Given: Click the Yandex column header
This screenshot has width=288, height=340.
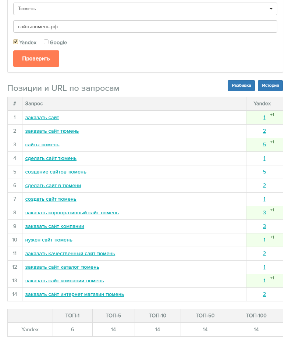Looking at the screenshot, I should [x=262, y=104].
